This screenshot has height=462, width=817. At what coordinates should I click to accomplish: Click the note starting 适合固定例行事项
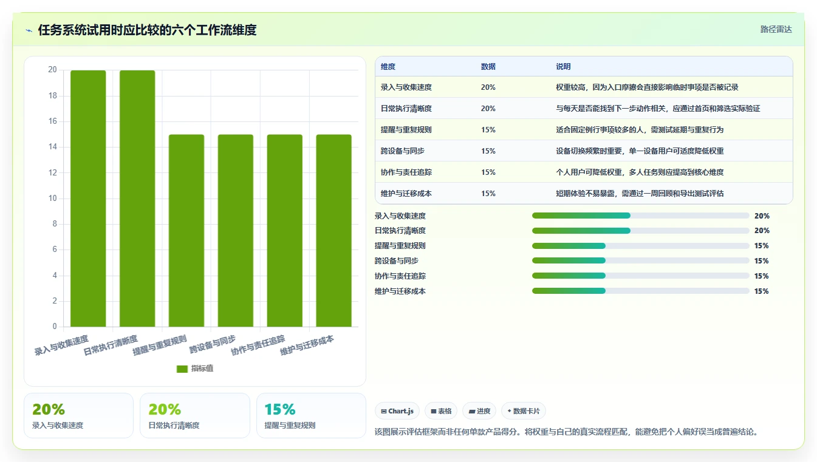(x=640, y=130)
